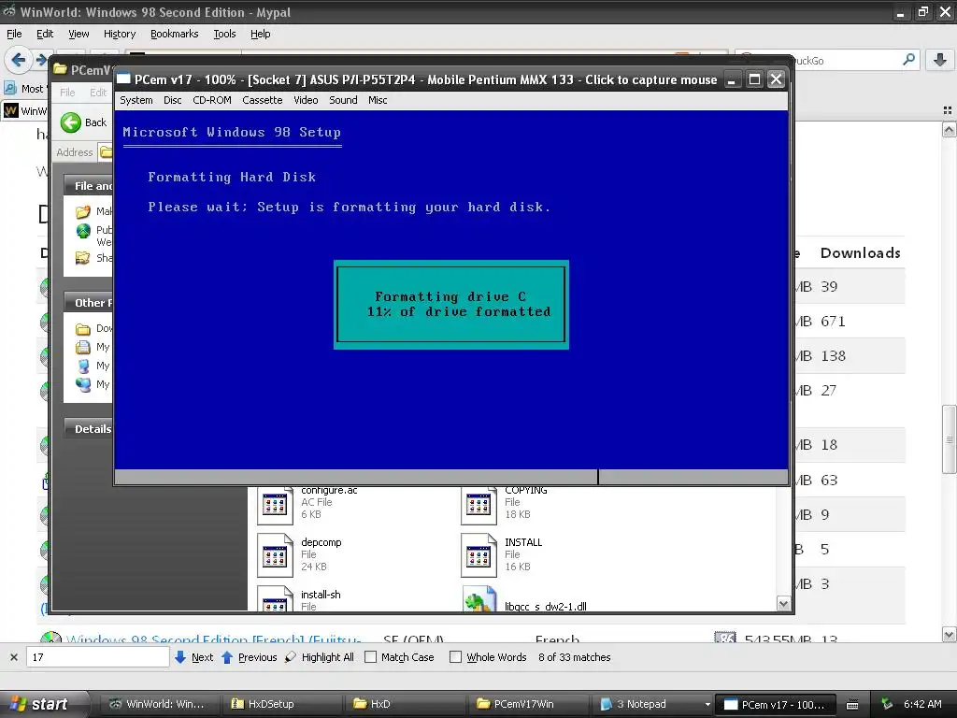Click the browser page scroll up arrow

pos(950,129)
